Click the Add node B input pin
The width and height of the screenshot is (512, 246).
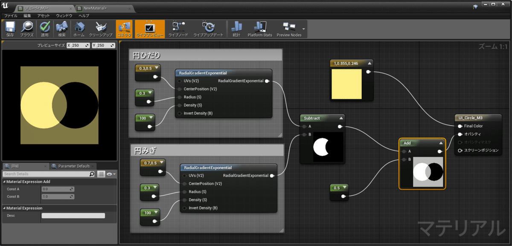coord(404,159)
